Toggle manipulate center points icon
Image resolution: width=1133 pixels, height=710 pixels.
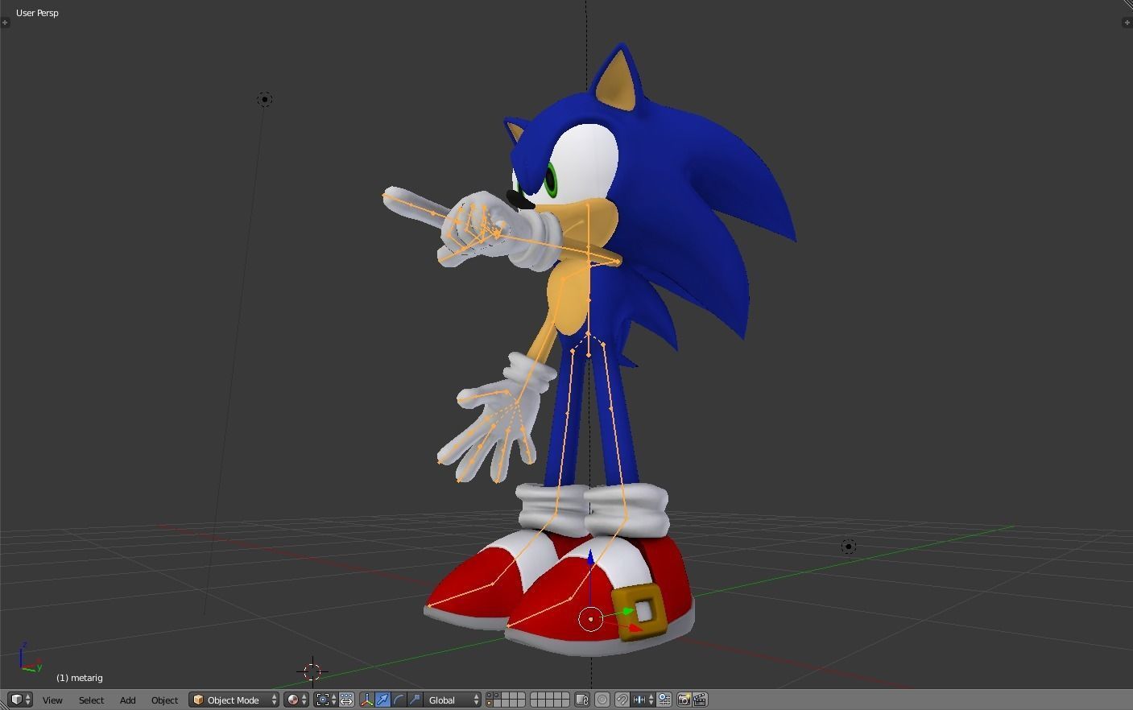point(346,700)
